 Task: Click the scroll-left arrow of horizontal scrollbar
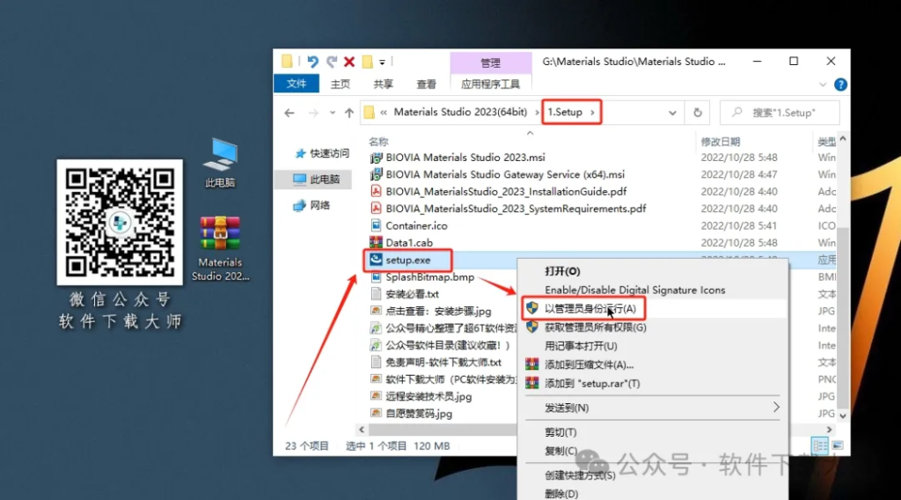pyautogui.click(x=362, y=430)
